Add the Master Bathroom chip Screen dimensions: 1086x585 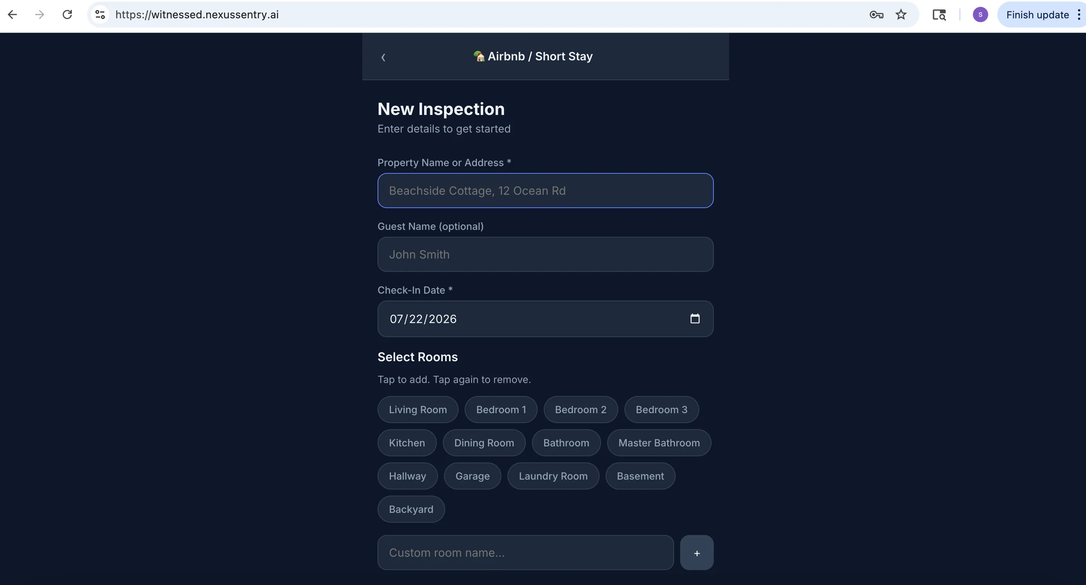click(x=659, y=443)
